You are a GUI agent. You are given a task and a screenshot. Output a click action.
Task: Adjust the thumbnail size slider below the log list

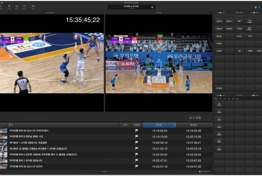(204, 172)
